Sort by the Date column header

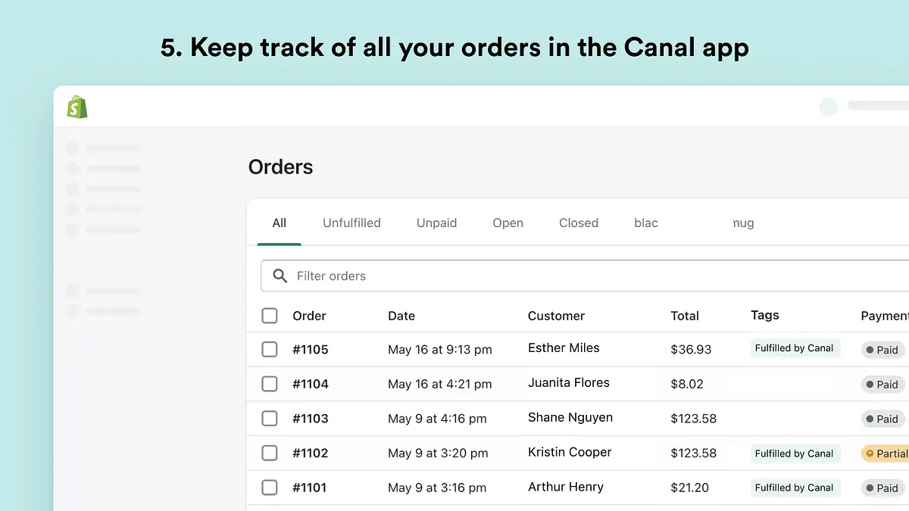[401, 316]
